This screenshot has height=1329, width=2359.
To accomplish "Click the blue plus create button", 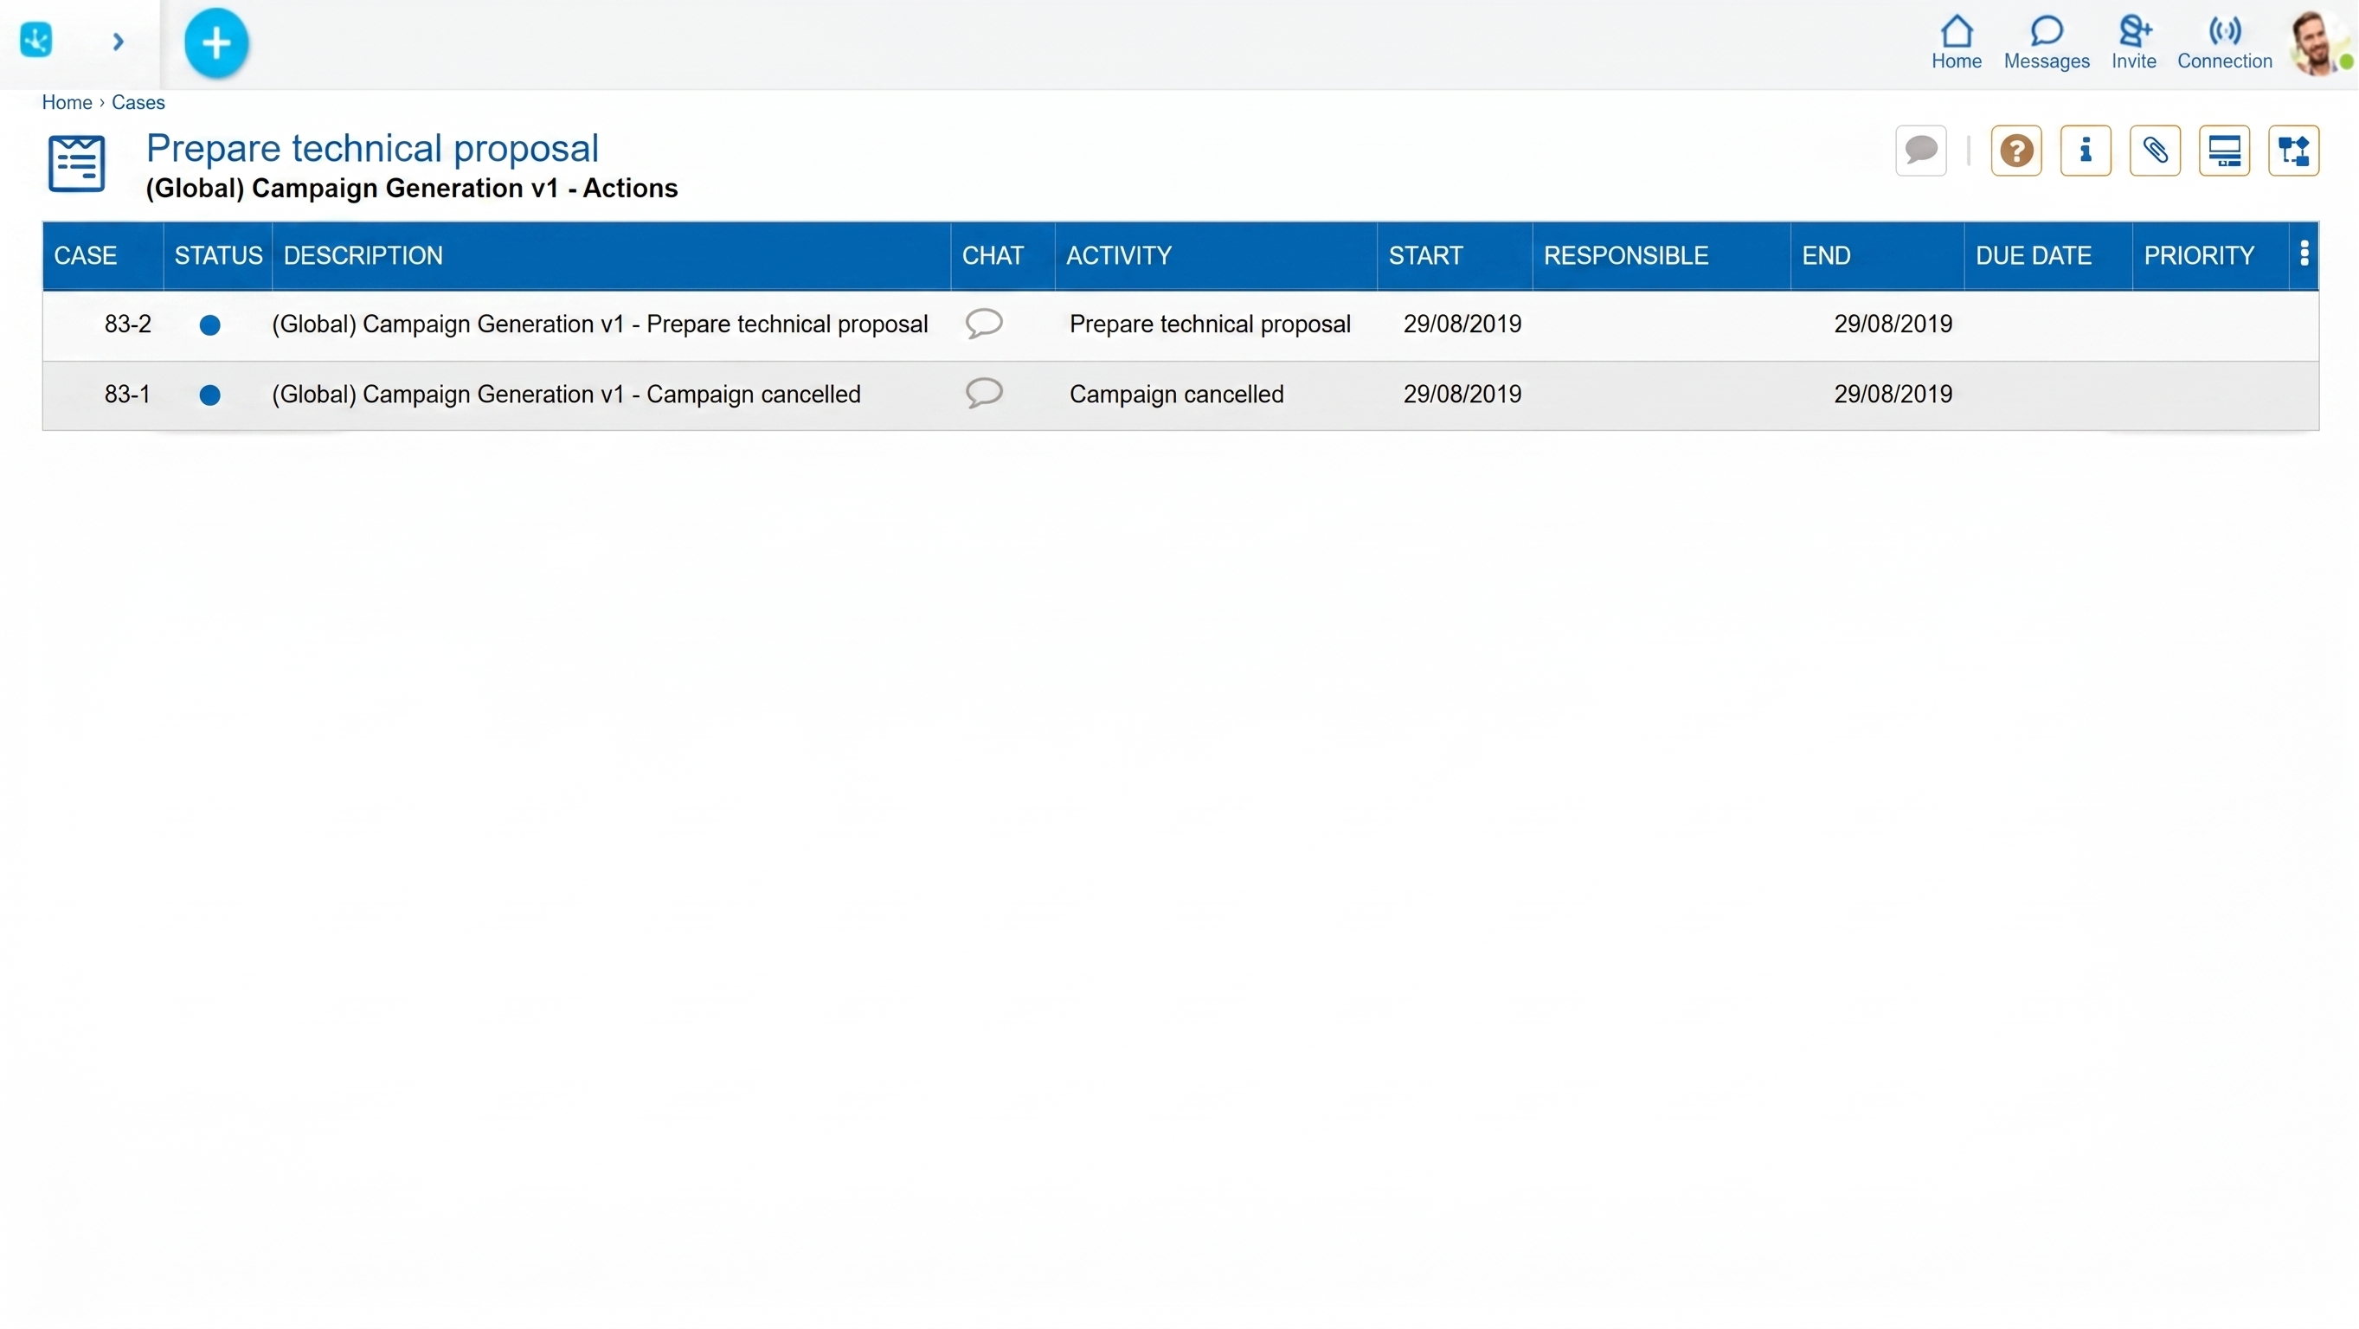I will point(216,42).
